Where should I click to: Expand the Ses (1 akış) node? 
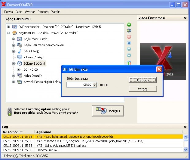pyautogui.click(x=13, y=51)
